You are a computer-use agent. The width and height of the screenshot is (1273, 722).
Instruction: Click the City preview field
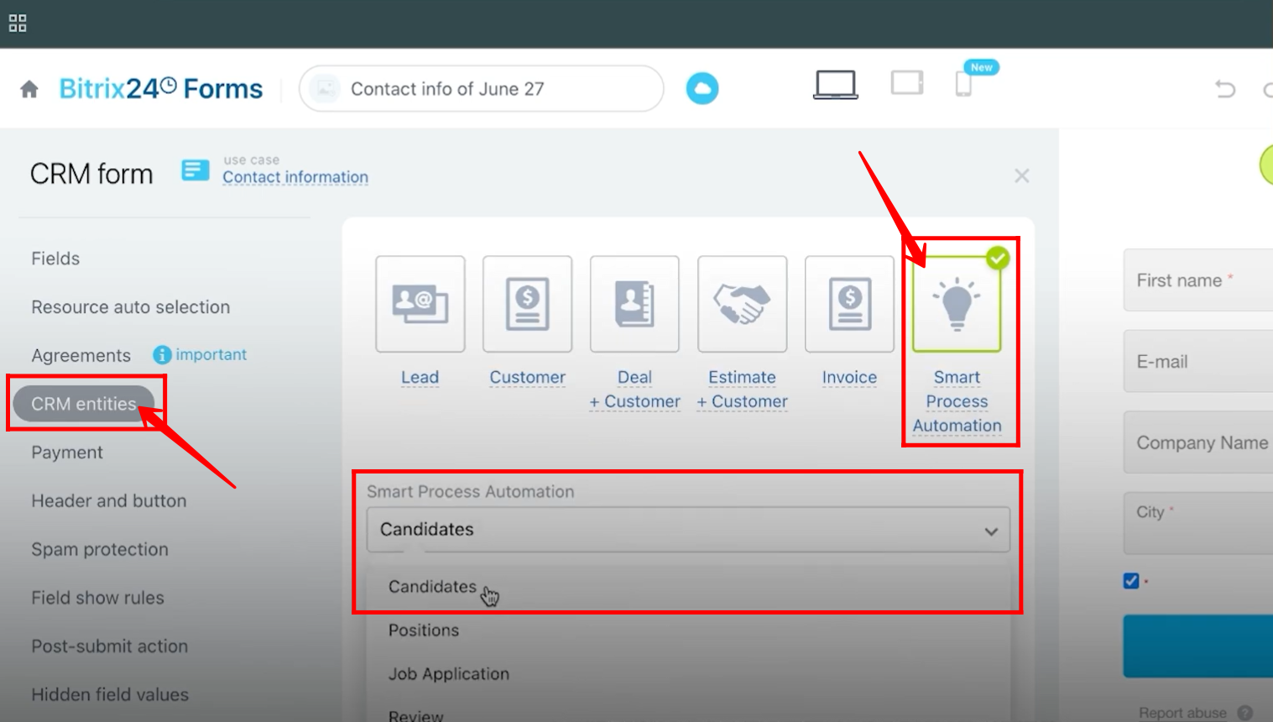point(1198,523)
